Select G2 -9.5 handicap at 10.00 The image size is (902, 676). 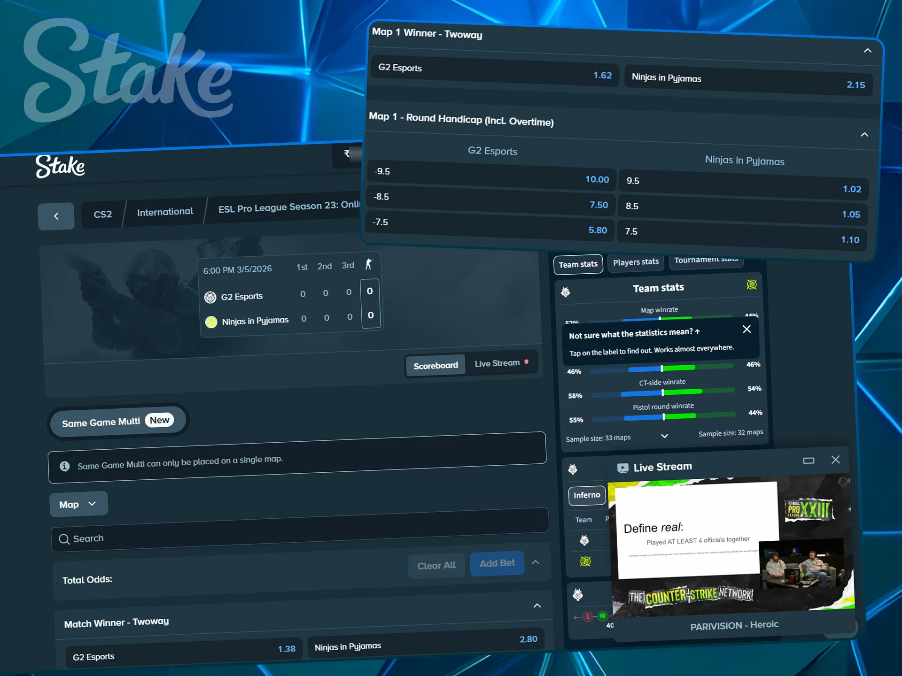491,175
